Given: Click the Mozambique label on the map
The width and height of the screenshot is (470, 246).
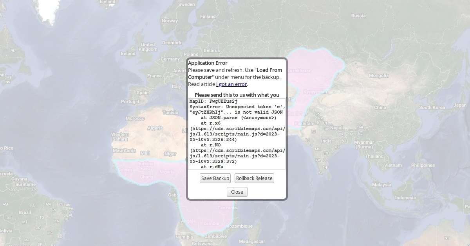Looking at the screenshot, I should [x=239, y=226].
